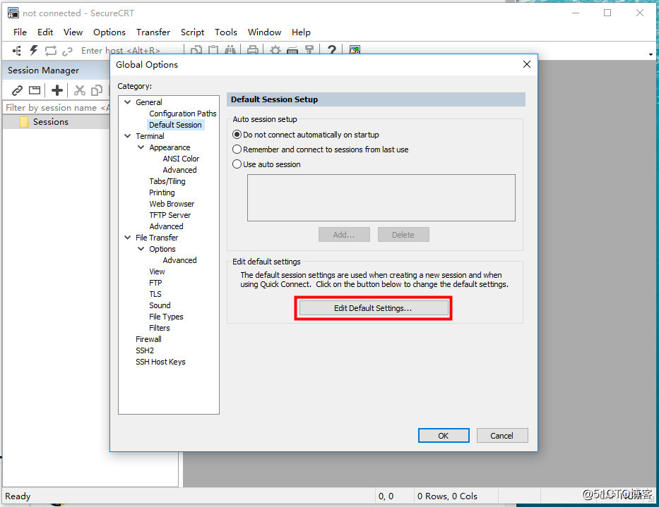This screenshot has width=659, height=507.
Task: Click the New Session plus icon
Action: coord(57,90)
